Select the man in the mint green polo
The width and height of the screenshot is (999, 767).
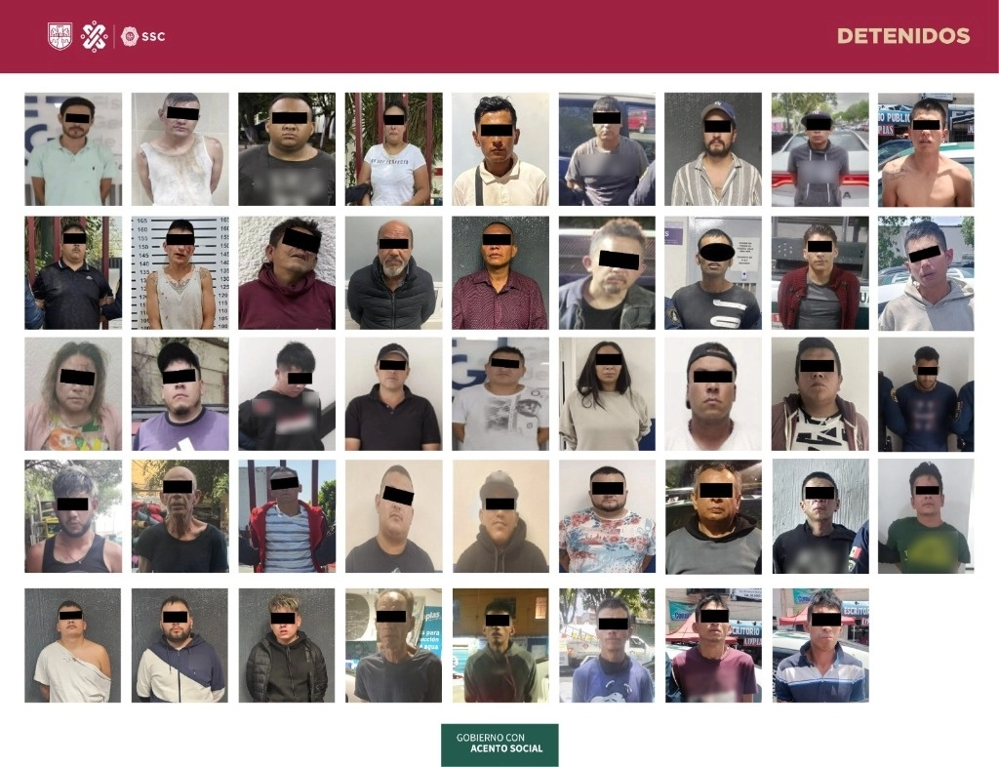click(x=73, y=149)
